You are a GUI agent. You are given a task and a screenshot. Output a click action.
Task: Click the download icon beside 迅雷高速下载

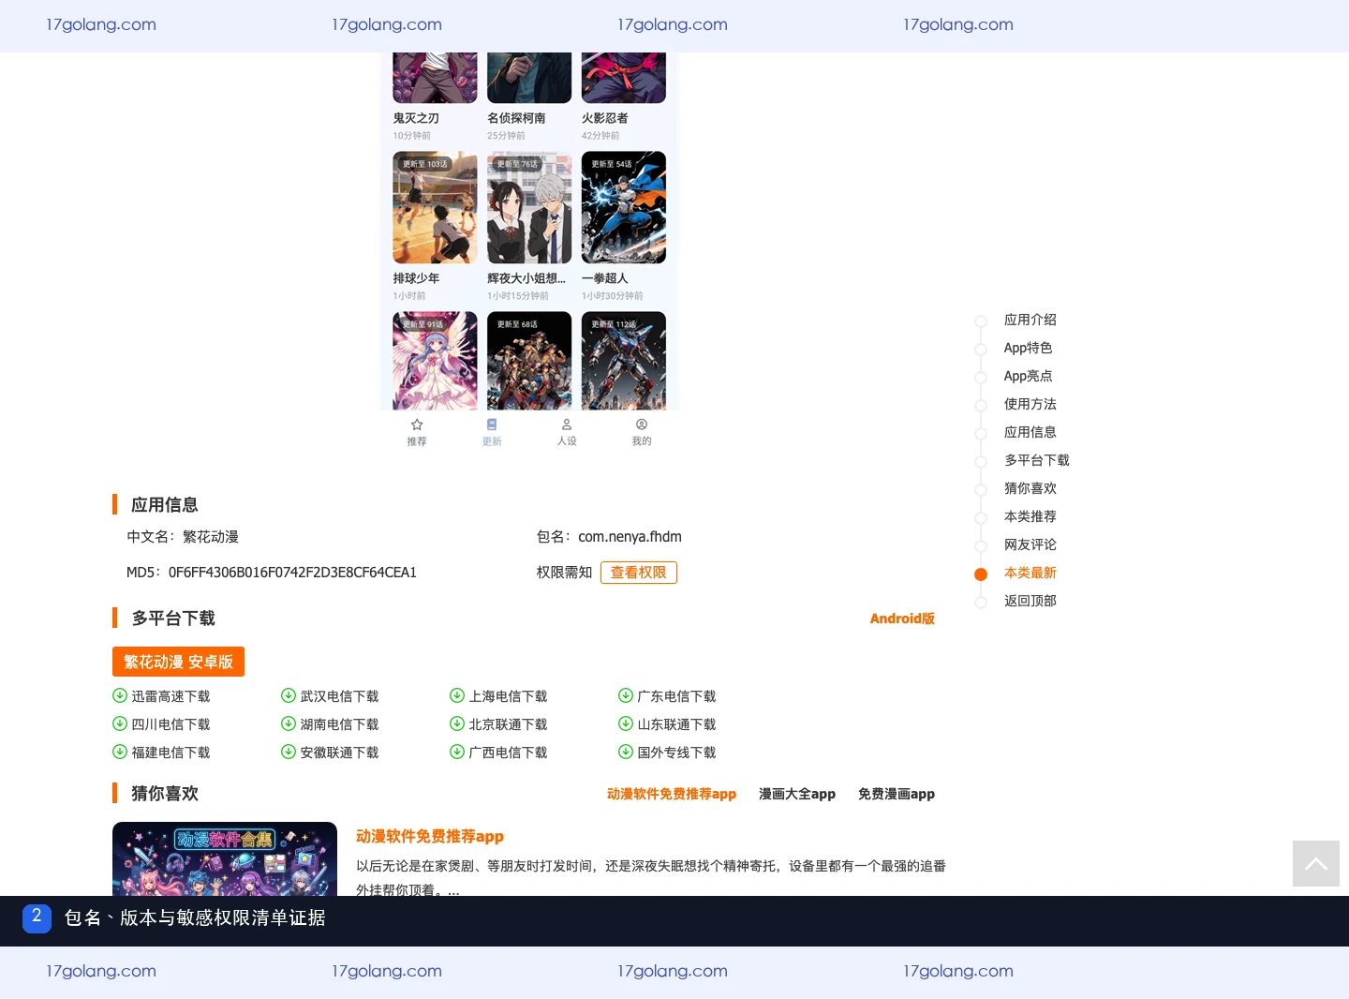coord(120,695)
